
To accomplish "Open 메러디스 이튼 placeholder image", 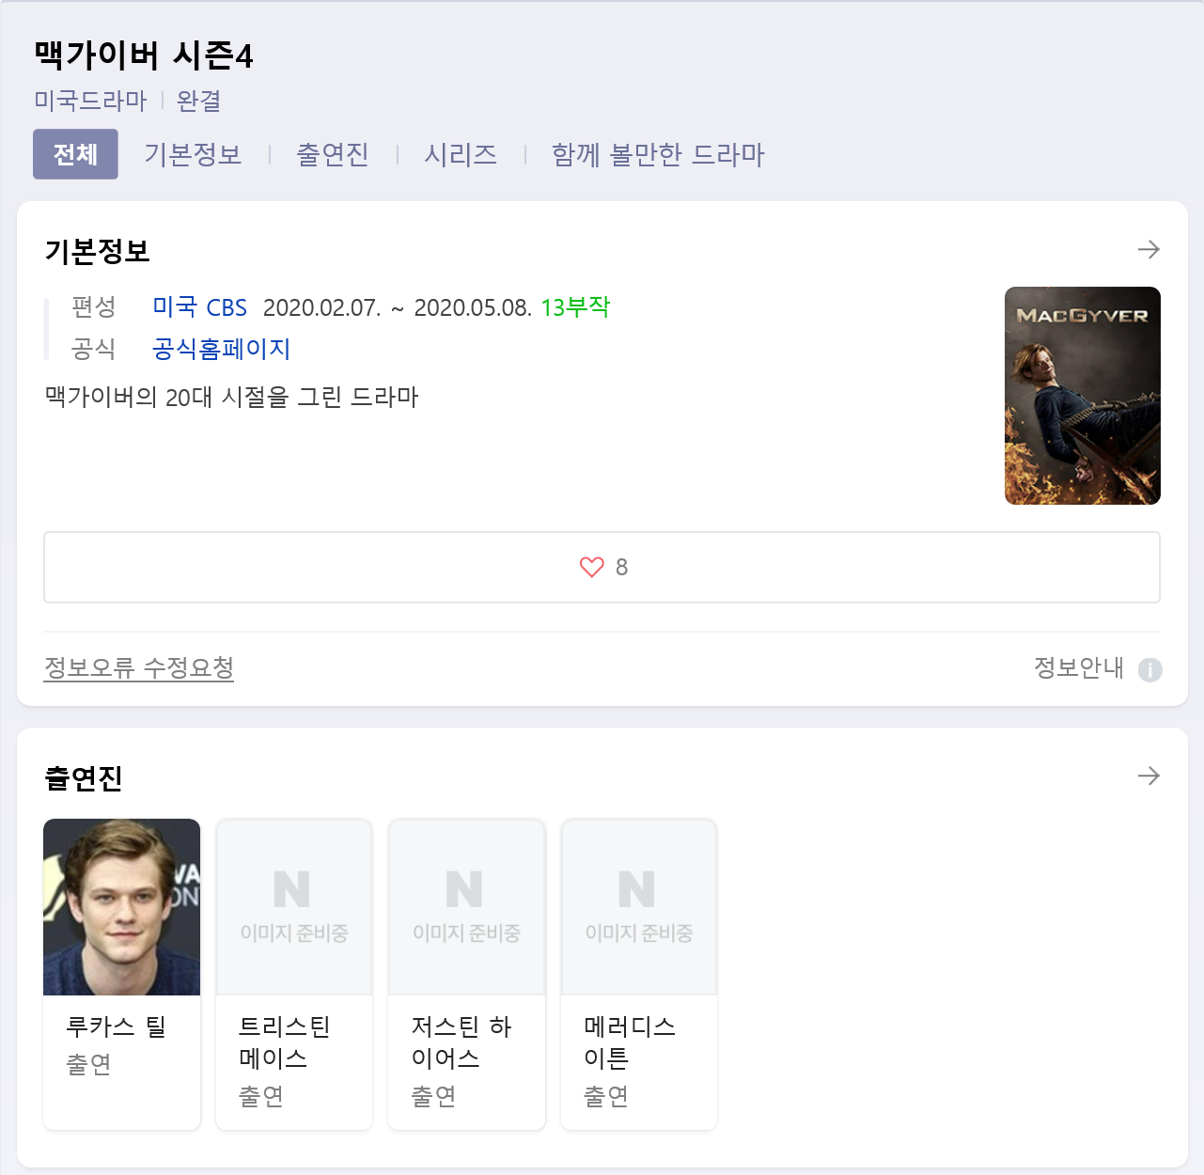I will coord(639,907).
